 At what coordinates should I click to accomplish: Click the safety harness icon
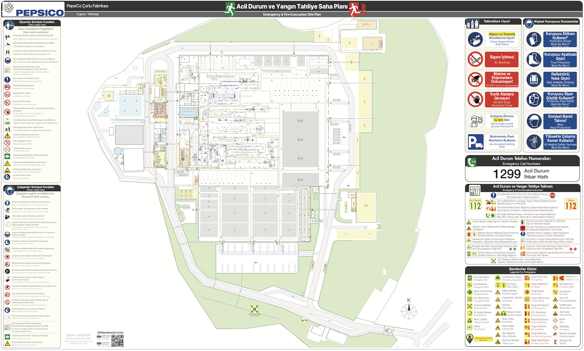(x=533, y=142)
